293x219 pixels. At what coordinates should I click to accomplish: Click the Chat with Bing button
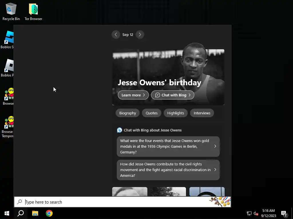point(173,95)
